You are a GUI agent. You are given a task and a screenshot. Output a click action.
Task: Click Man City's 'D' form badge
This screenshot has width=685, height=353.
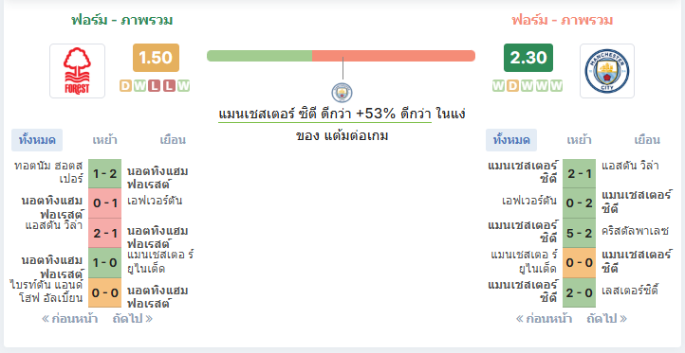click(512, 86)
